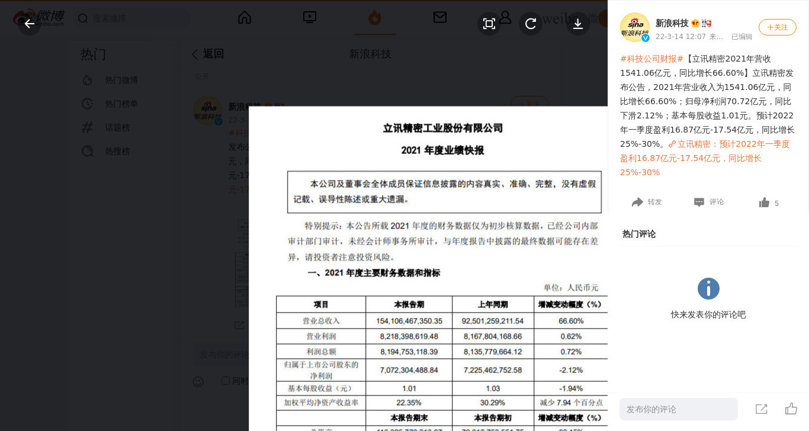This screenshot has height=431, width=809.
Task: Click the share icon beside comment box
Action: tap(762, 409)
